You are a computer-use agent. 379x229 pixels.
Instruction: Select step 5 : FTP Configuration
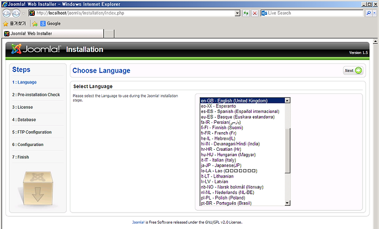[x=32, y=132]
